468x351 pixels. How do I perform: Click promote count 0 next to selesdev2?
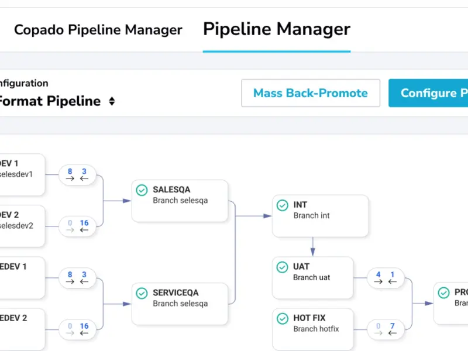[x=70, y=223]
